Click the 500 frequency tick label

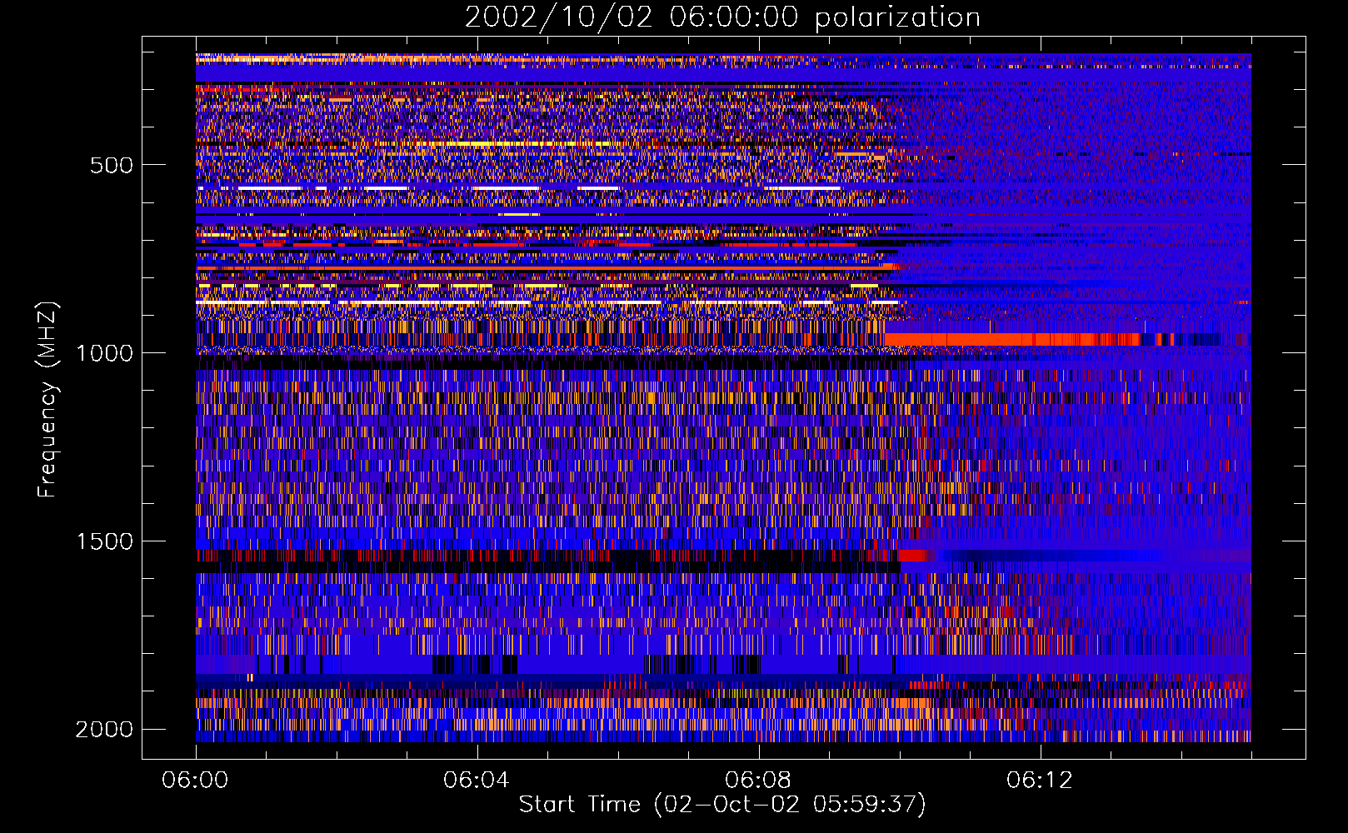click(112, 165)
